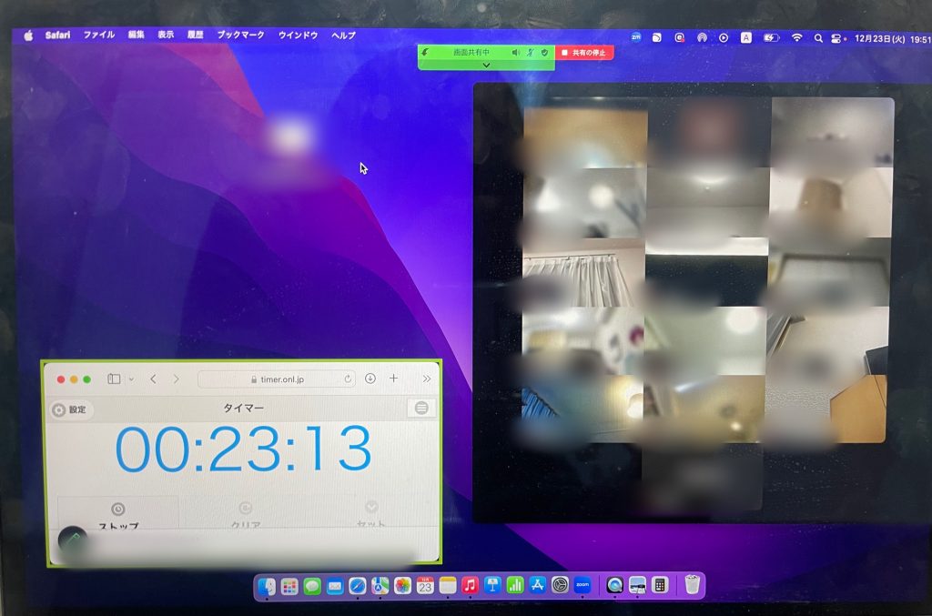Click the 12月23日(火) date and clock
Image resolution: width=932 pixels, height=616 pixels.
892,39
